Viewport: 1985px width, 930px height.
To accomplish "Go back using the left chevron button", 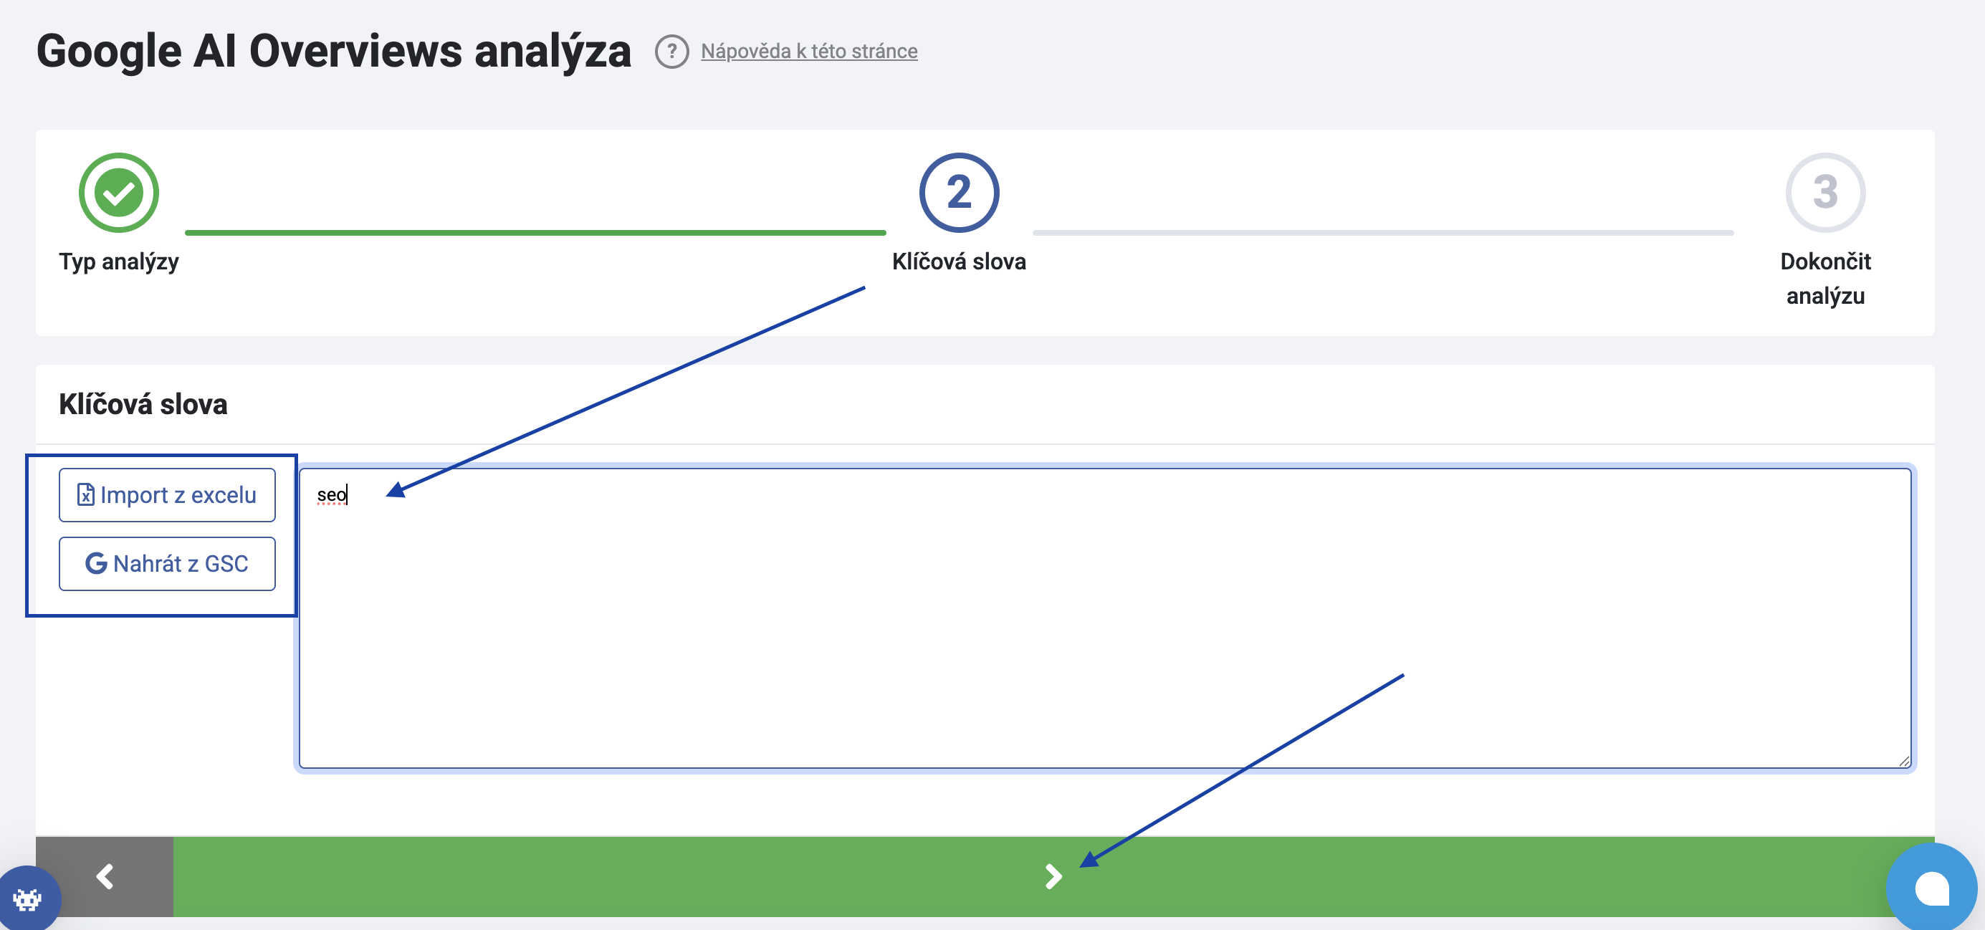I will (x=105, y=876).
